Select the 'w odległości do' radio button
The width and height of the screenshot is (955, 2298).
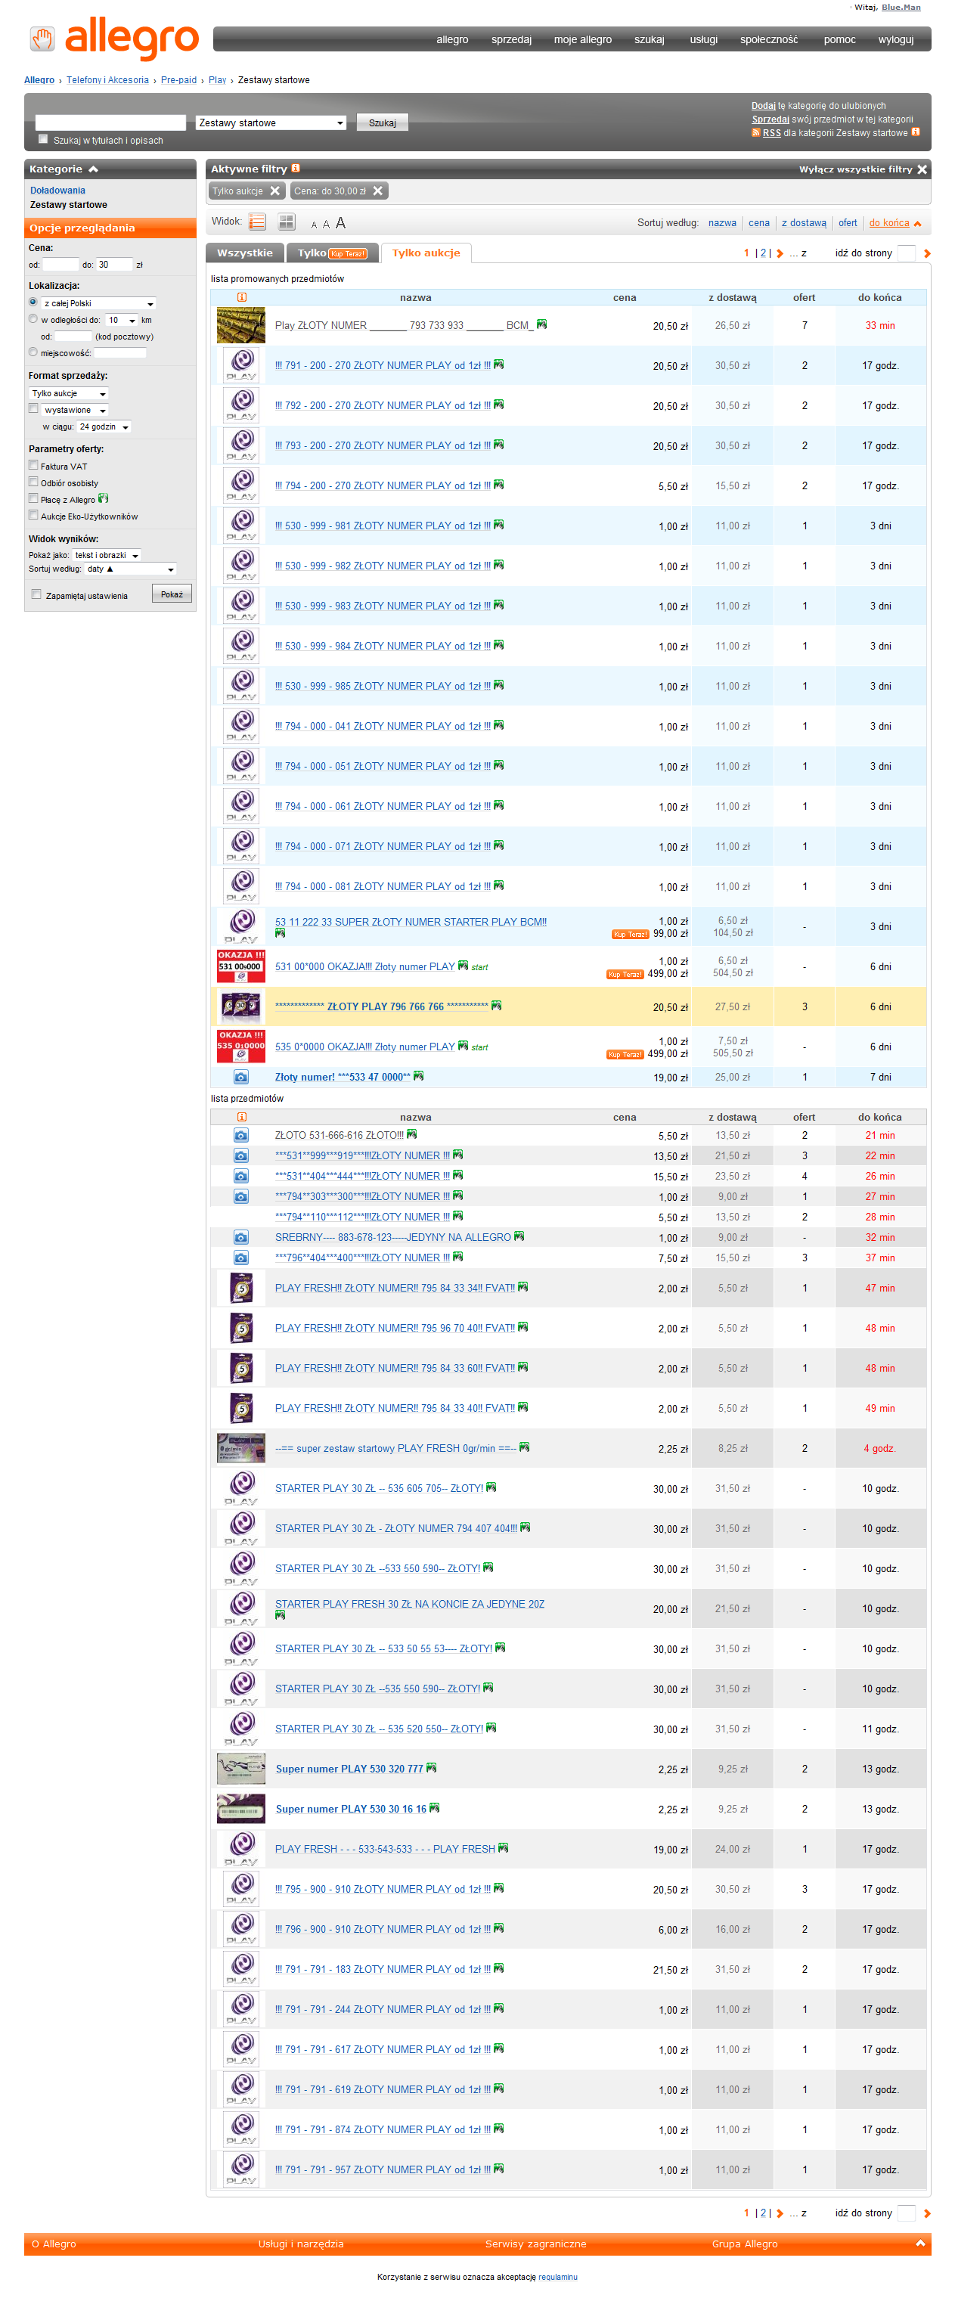(33, 318)
